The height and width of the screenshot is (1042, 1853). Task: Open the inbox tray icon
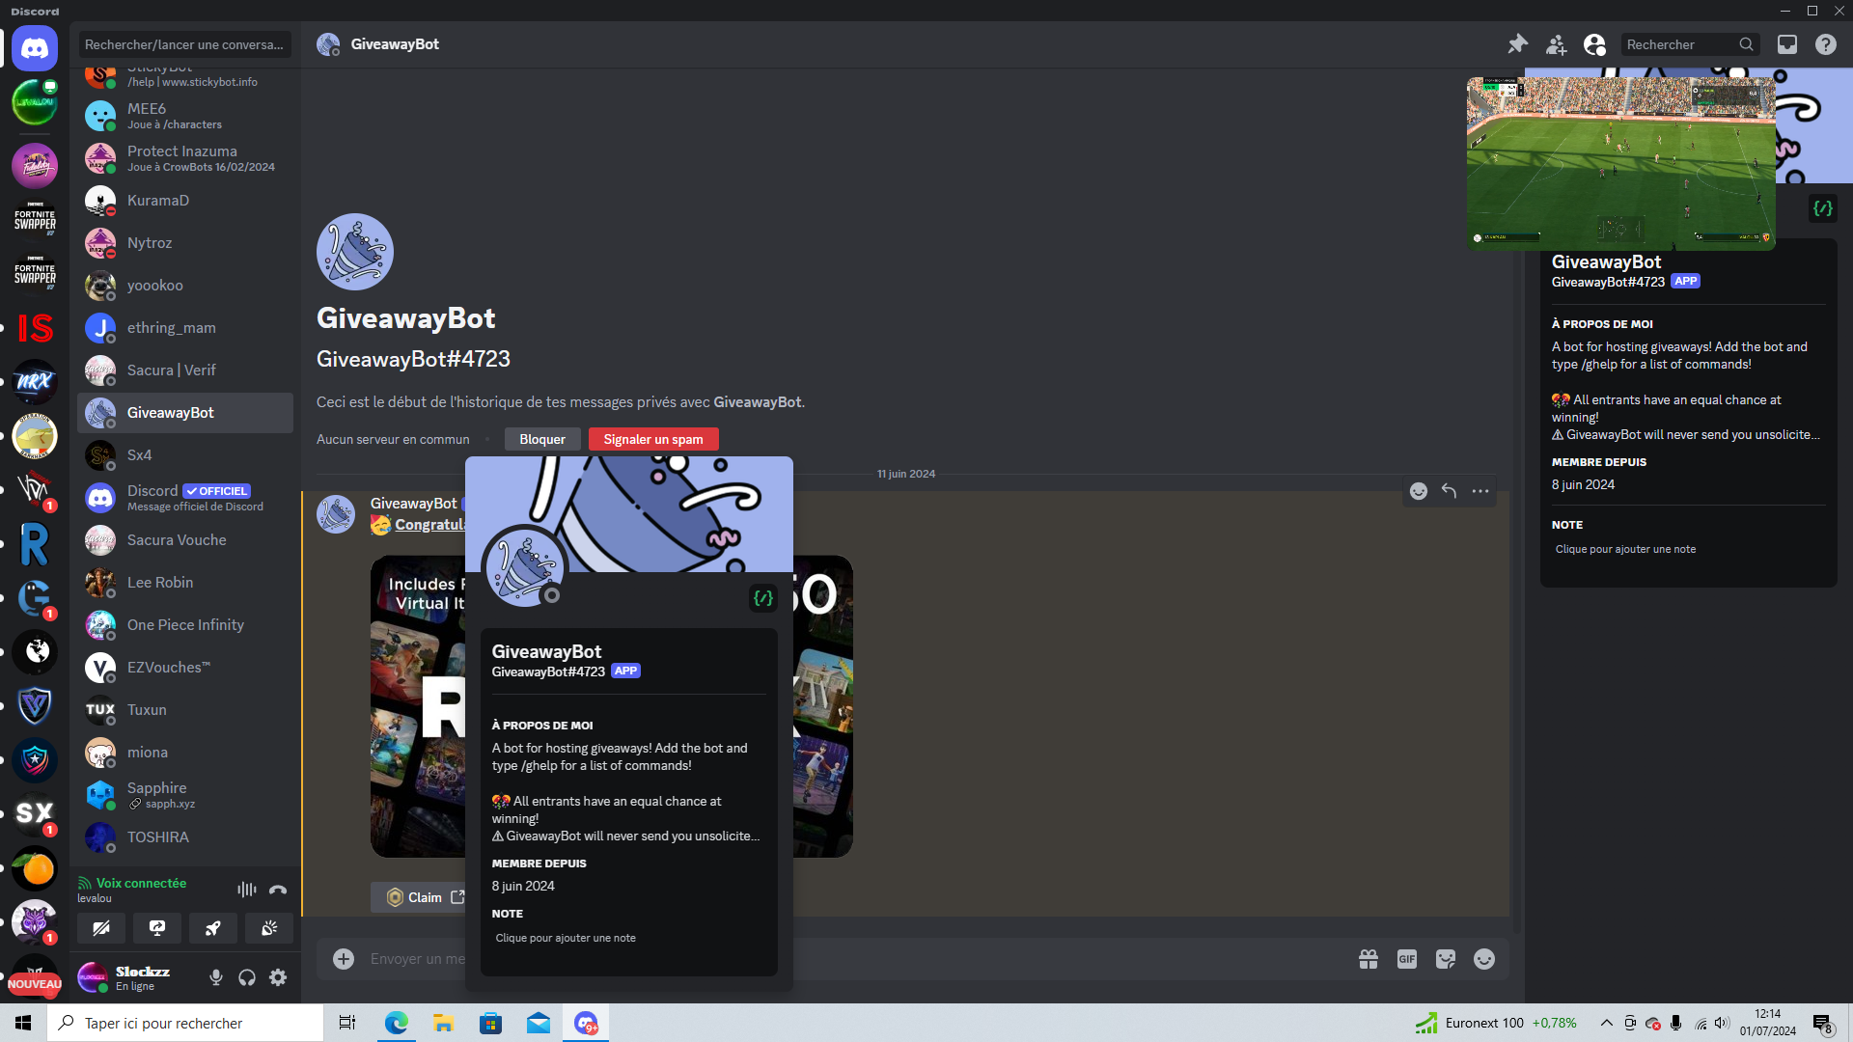(1787, 44)
